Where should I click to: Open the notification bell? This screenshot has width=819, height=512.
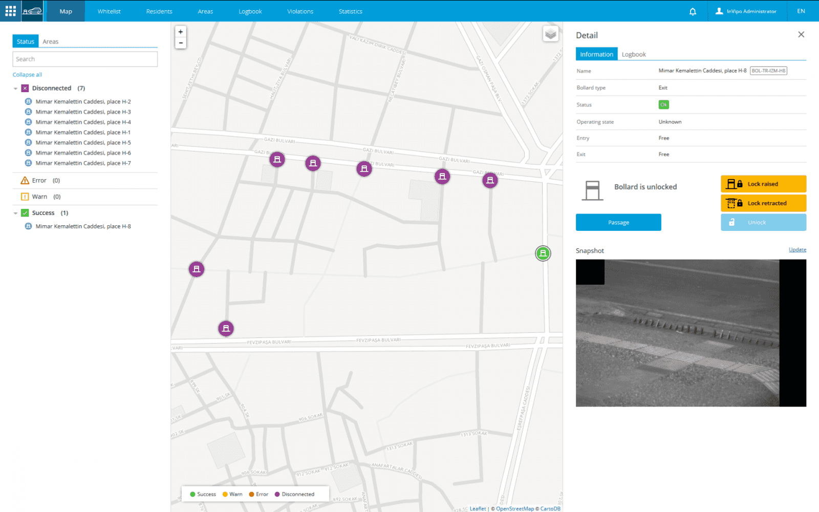(x=693, y=11)
